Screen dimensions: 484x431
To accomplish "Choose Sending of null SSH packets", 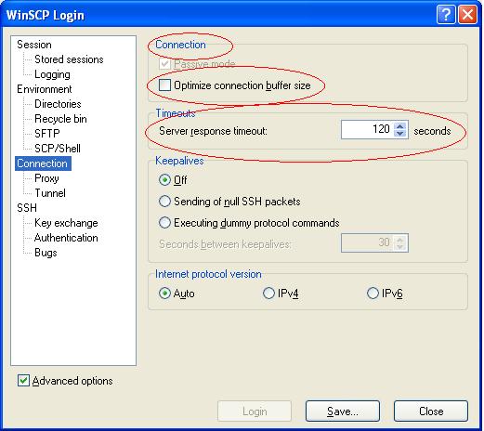I will 164,202.
